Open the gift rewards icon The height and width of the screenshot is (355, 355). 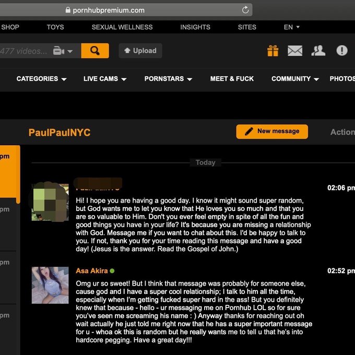coord(273,51)
